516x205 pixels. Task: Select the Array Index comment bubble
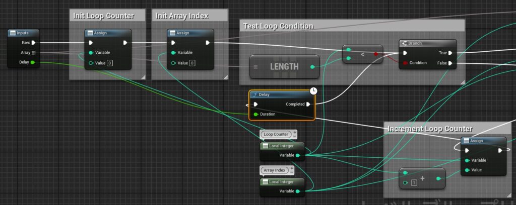click(x=275, y=170)
